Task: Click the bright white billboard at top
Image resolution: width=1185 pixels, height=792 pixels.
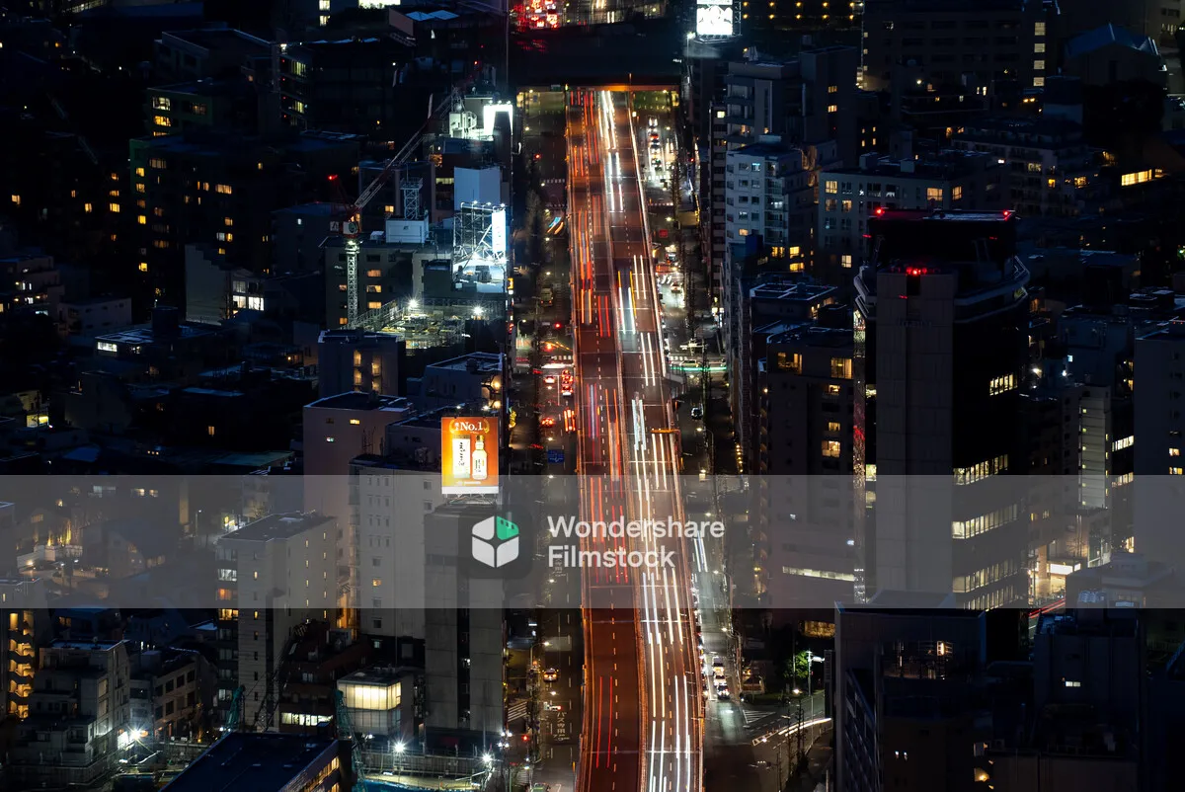Action: click(714, 20)
